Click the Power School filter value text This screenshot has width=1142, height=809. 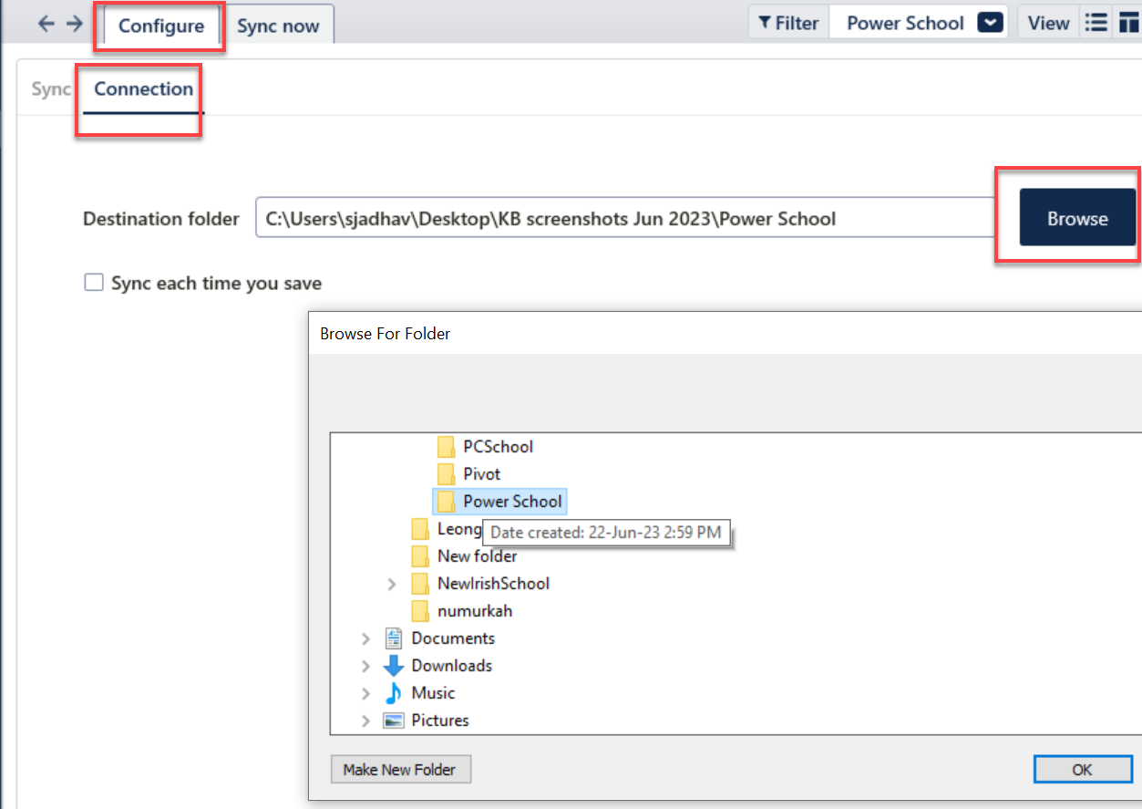905,24
